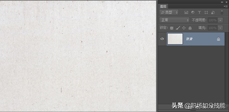
Task: Select the 背景 layer name
Action: [189, 39]
